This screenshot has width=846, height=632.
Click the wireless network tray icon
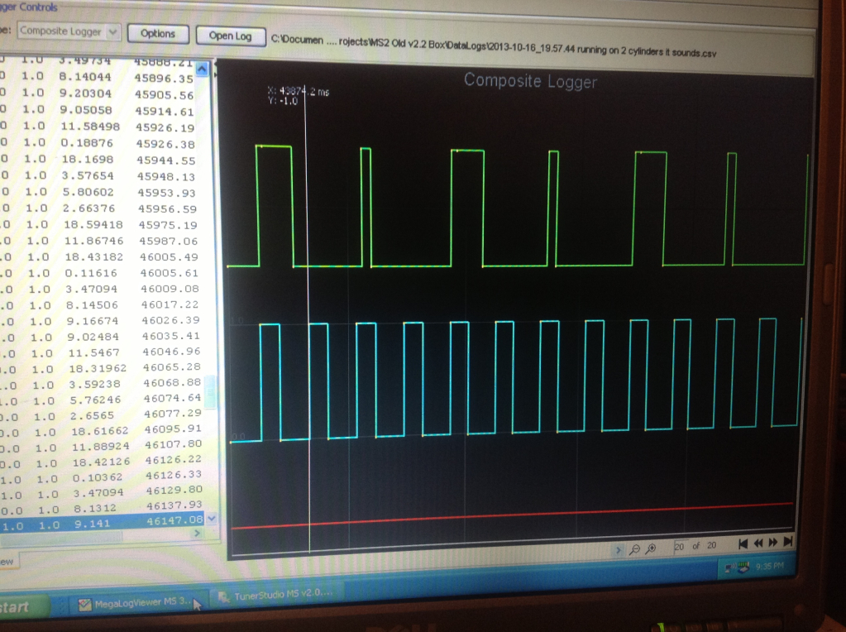point(729,568)
